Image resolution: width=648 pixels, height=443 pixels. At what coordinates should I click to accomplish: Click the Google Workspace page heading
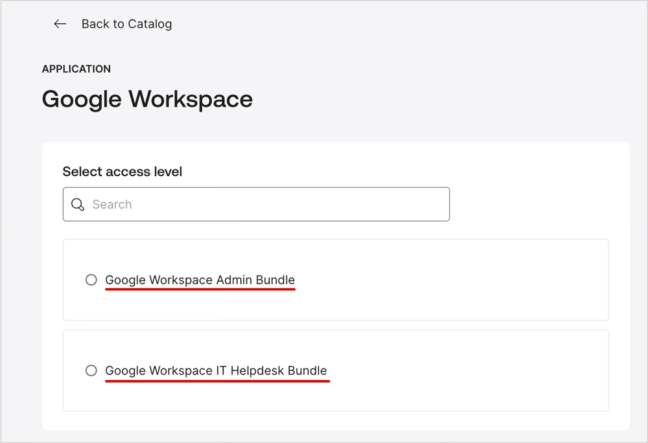[147, 100]
